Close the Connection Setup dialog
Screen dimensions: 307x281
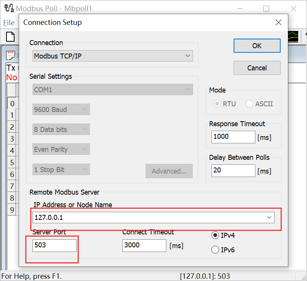pyautogui.click(x=278, y=23)
